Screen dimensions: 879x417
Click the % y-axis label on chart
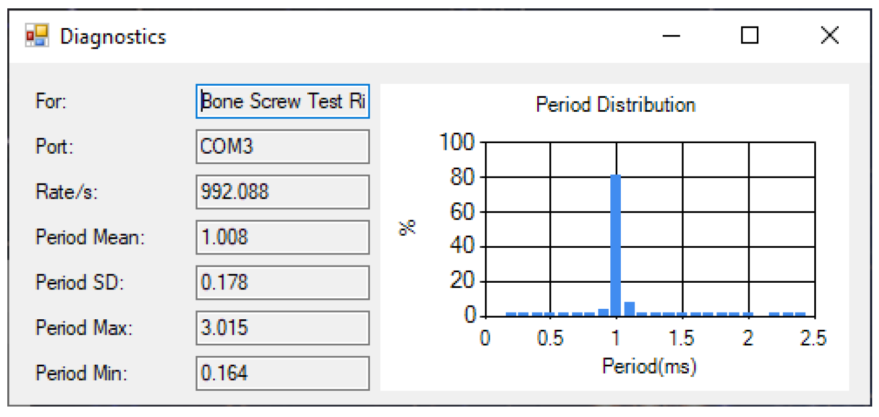coord(407,228)
